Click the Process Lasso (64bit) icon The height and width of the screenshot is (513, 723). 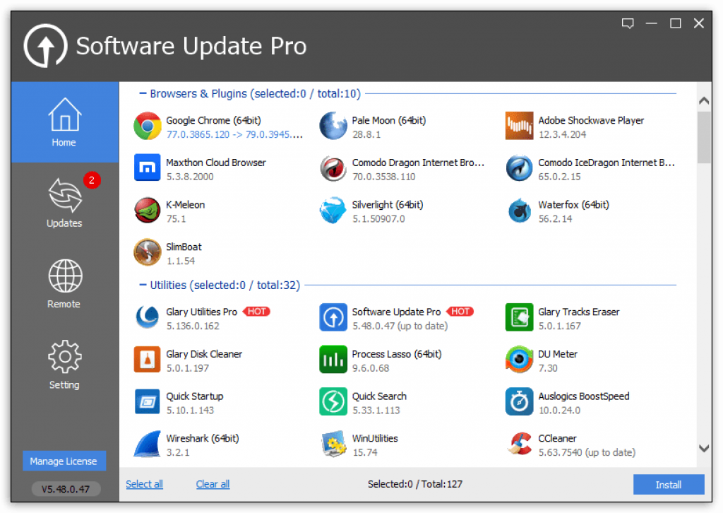point(333,360)
